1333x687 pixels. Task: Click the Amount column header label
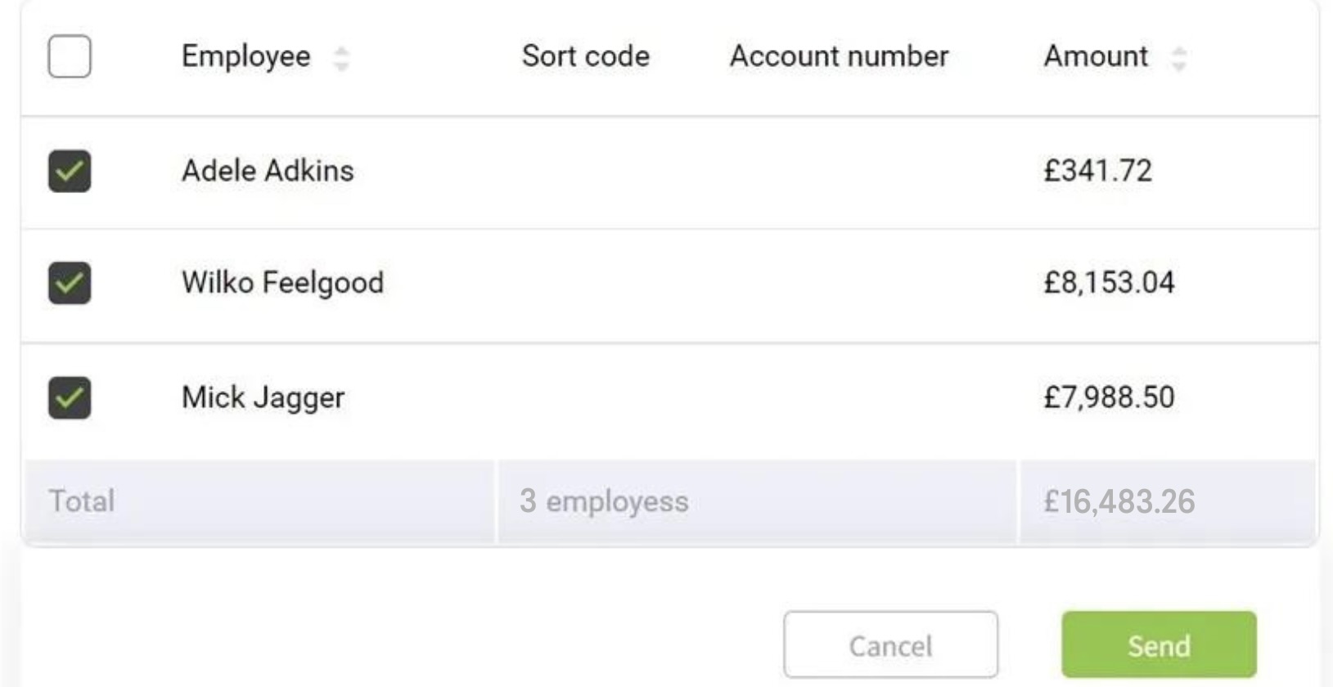click(1096, 56)
